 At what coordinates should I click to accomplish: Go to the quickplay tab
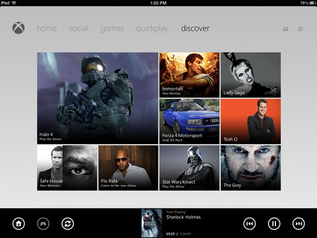(x=152, y=28)
